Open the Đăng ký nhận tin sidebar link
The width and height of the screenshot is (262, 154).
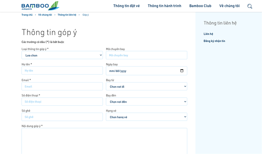click(x=214, y=41)
